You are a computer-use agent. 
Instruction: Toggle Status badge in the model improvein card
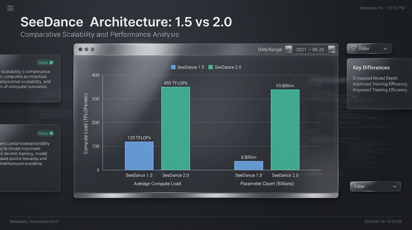[46, 133]
